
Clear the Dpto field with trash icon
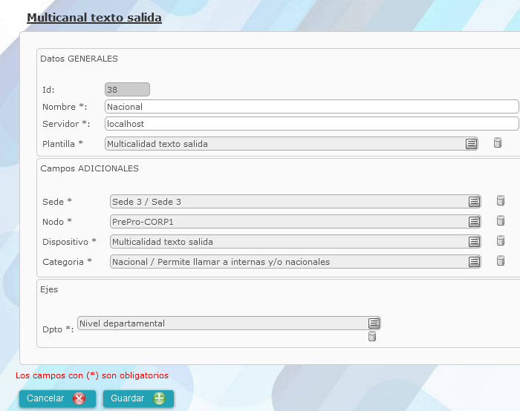tap(372, 336)
